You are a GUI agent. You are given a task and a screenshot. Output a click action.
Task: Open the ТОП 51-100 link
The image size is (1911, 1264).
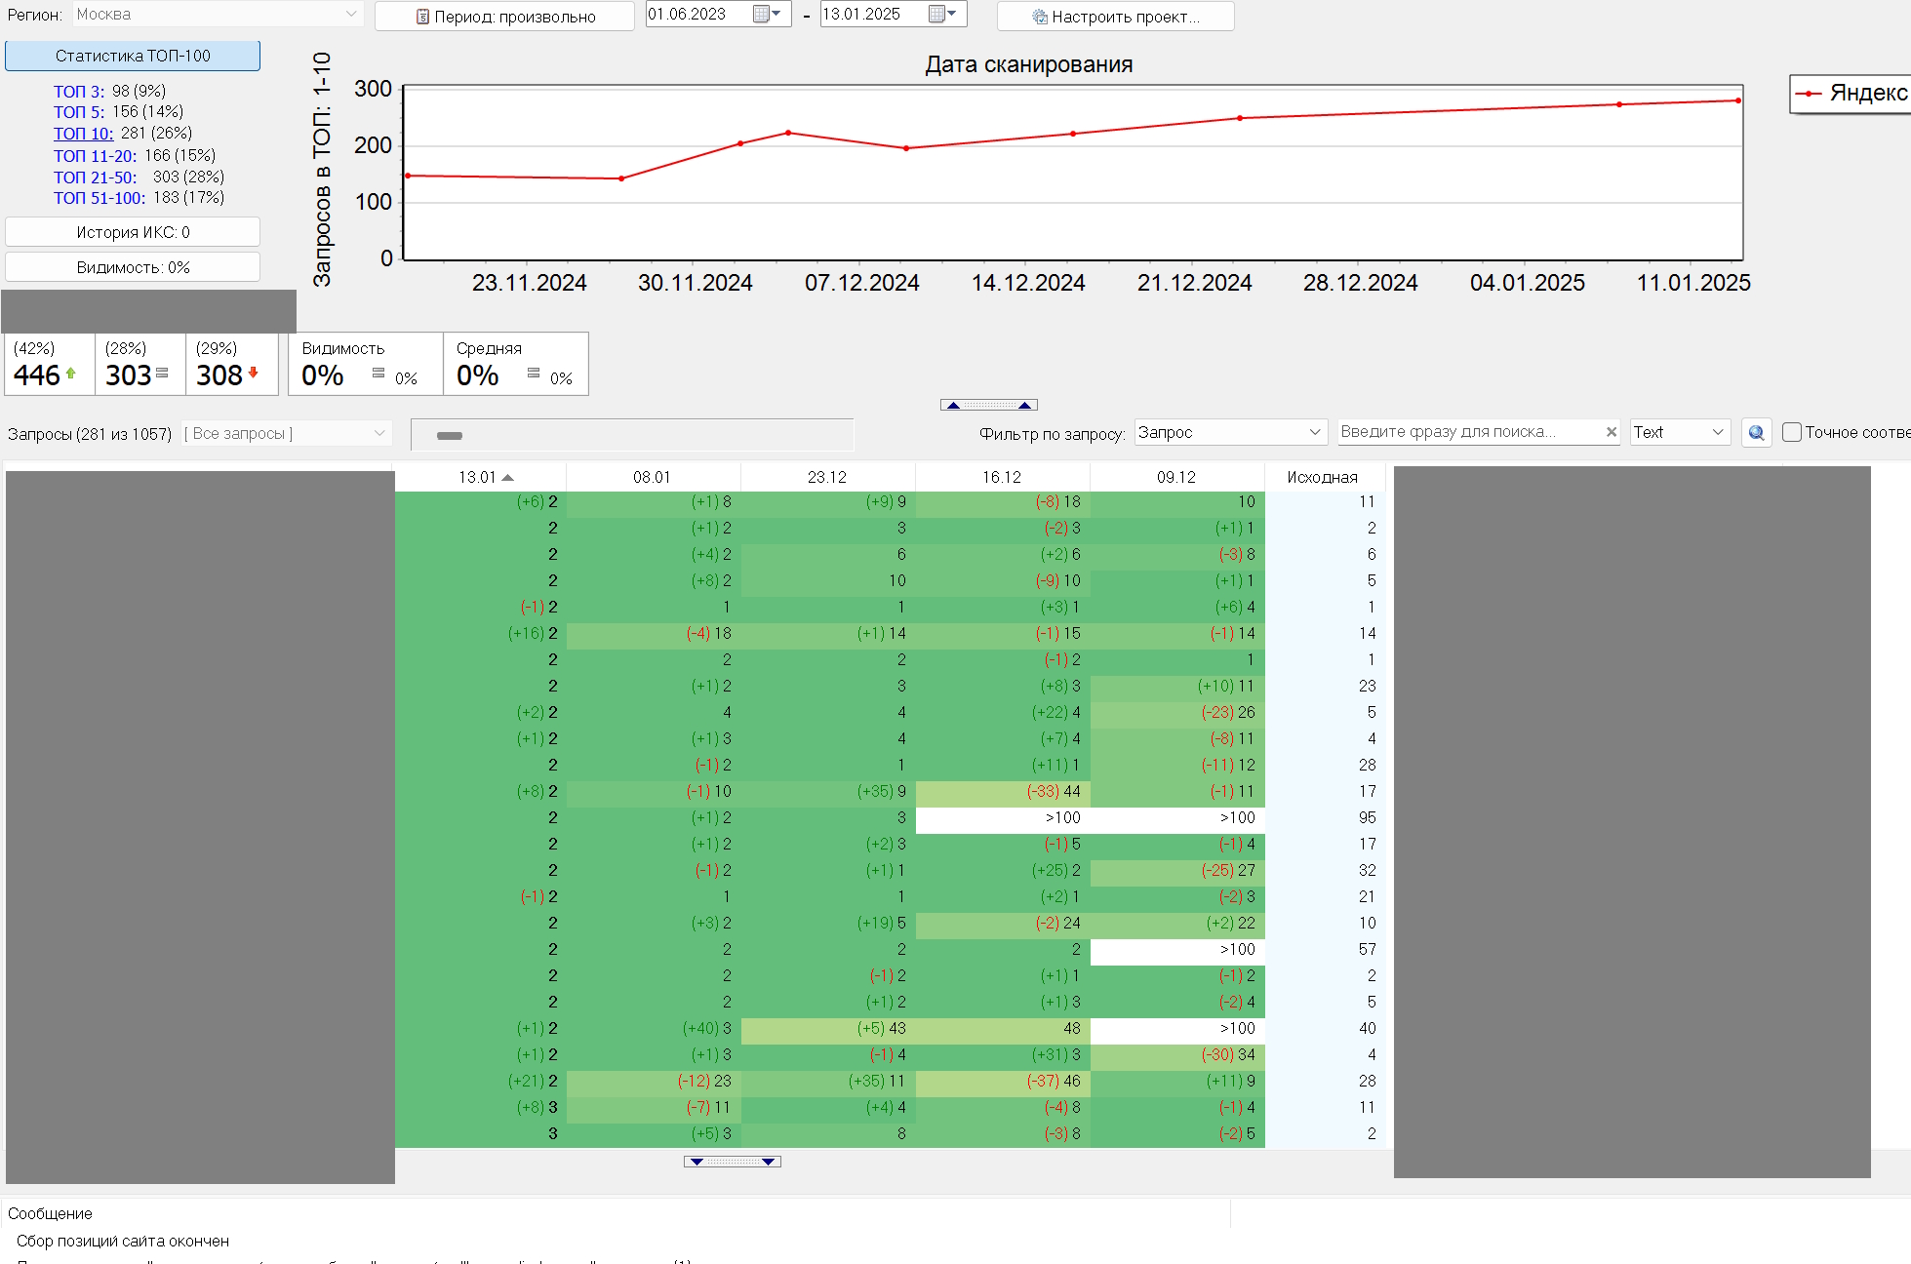(100, 198)
